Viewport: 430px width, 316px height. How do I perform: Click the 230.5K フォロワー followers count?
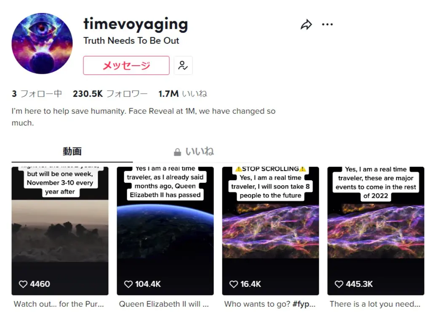110,94
